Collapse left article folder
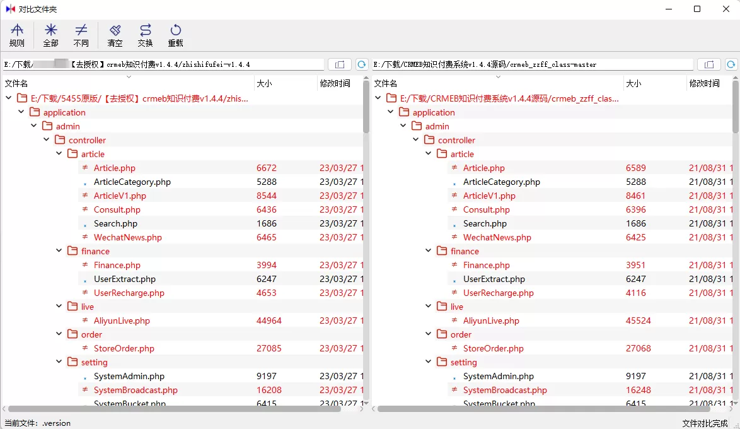Image resolution: width=740 pixels, height=429 pixels. tap(59, 153)
